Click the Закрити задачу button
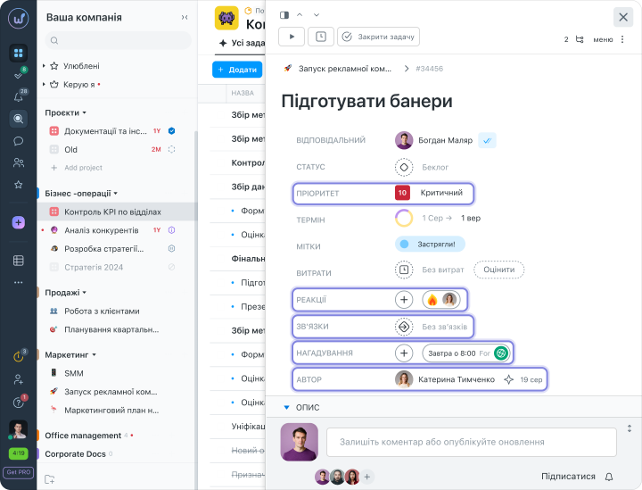The width and height of the screenshot is (642, 490). pyautogui.click(x=378, y=37)
